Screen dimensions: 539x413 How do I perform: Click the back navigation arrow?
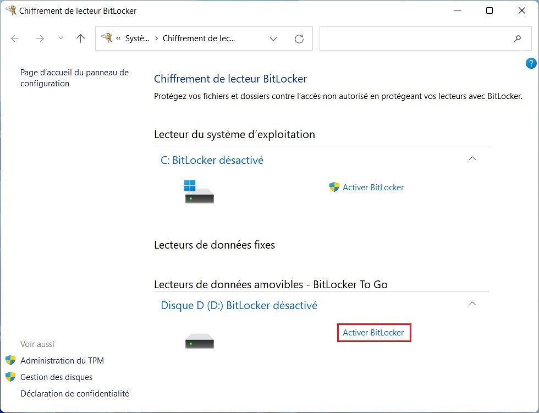(x=15, y=38)
